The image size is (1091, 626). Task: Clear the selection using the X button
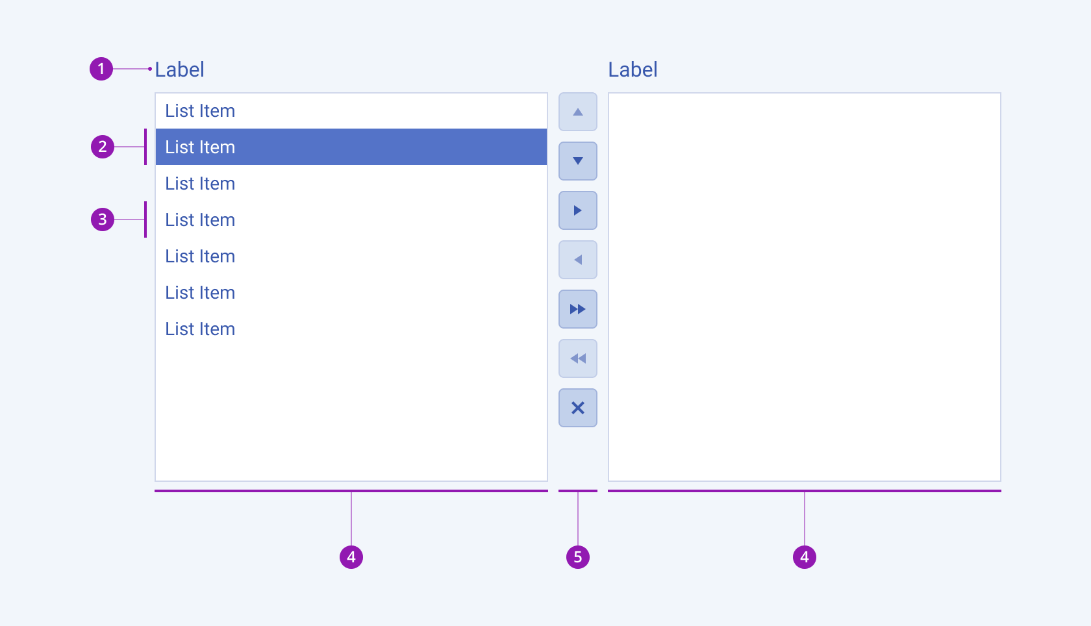pos(577,408)
